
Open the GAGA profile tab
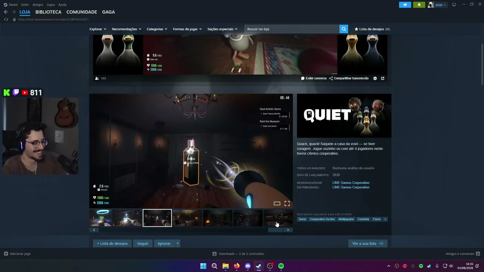(x=109, y=12)
